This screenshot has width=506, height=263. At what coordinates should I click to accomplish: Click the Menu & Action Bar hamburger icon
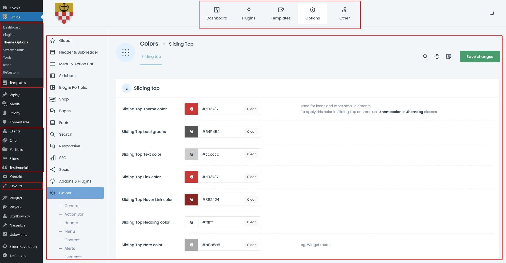(53, 64)
